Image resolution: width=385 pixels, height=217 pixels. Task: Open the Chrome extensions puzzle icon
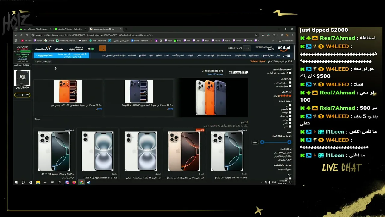pos(274,35)
